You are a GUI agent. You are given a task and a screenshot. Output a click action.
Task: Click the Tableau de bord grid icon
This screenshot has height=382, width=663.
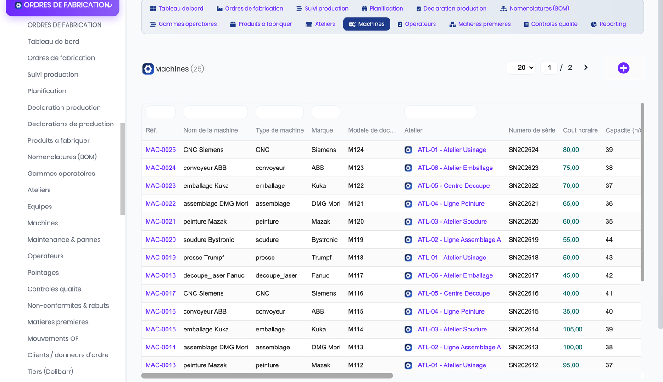(153, 9)
